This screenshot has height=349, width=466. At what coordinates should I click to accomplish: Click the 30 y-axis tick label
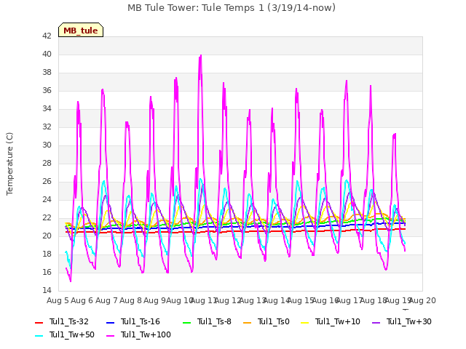click(x=47, y=145)
